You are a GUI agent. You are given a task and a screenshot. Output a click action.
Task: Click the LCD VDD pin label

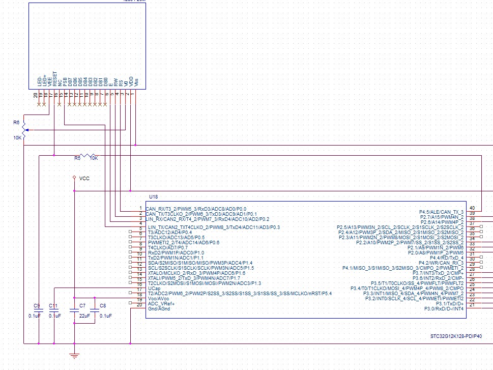pyautogui.click(x=131, y=81)
